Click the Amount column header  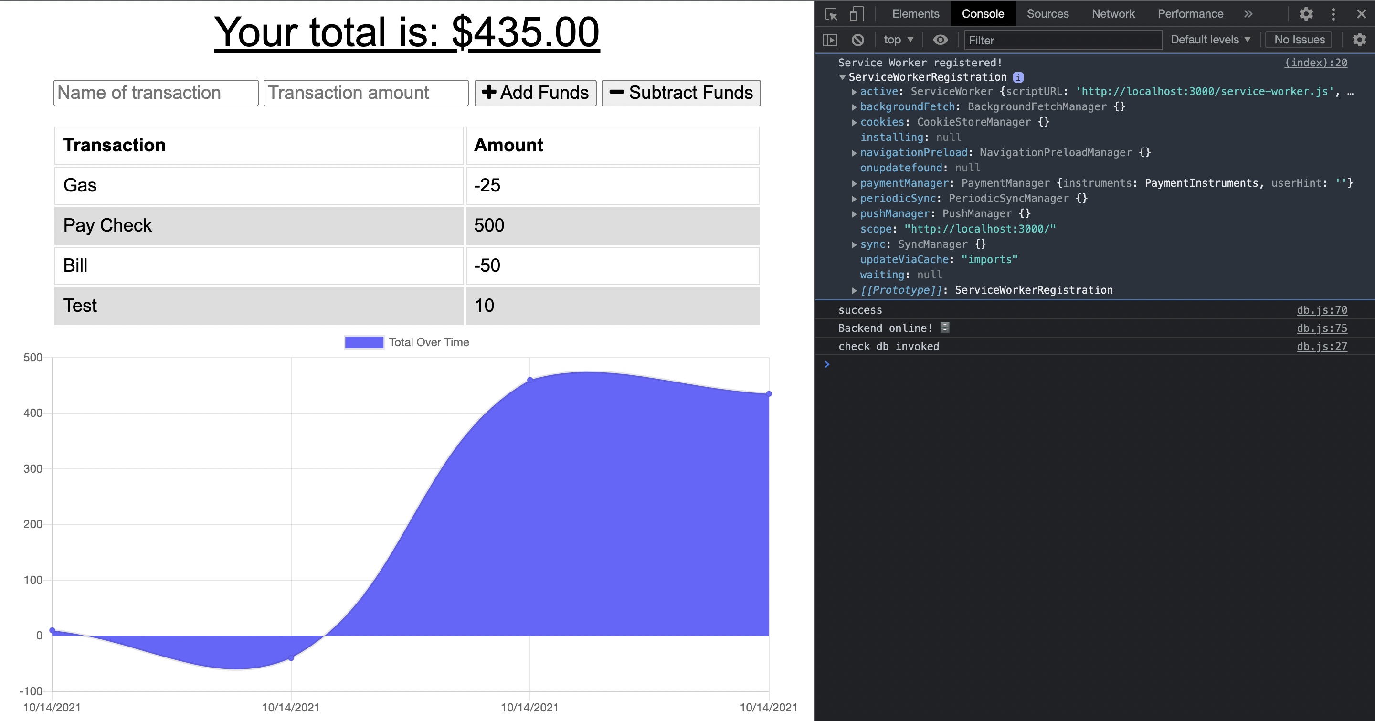(613, 146)
